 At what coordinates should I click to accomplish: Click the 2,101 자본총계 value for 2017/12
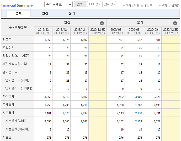point(48,113)
